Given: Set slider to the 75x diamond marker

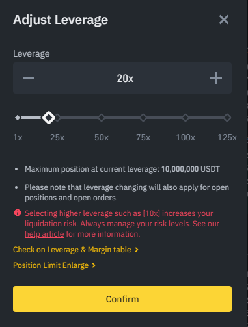Looking at the screenshot, I should [143, 118].
